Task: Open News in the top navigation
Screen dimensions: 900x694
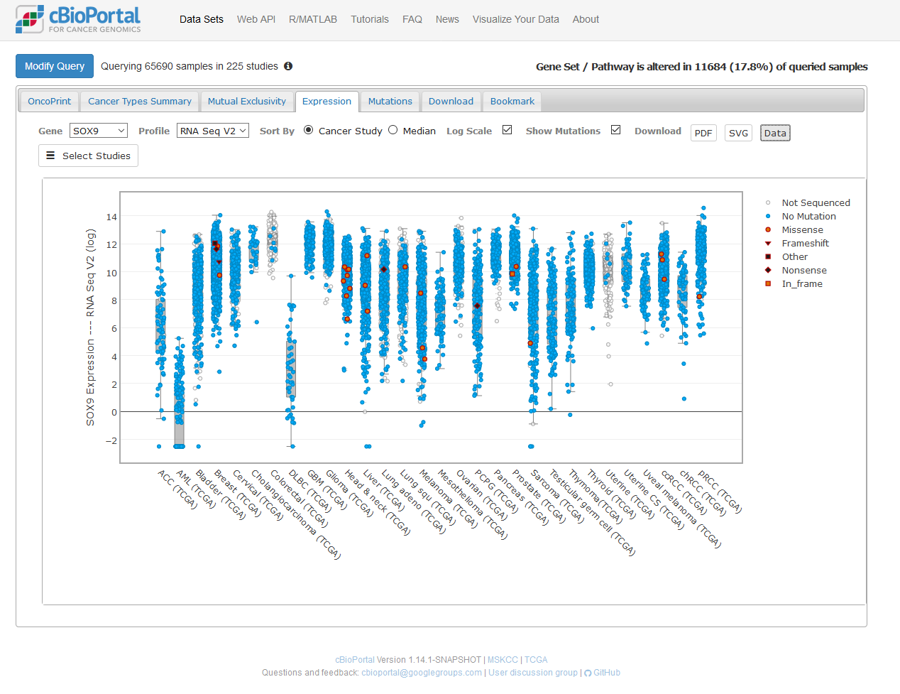Action: tap(447, 19)
